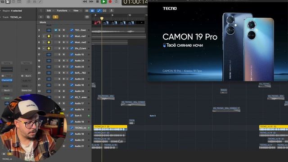Image resolution: width=288 pixels, height=162 pixels.
Task: Select the Audio 14 track name
Action: [79, 109]
